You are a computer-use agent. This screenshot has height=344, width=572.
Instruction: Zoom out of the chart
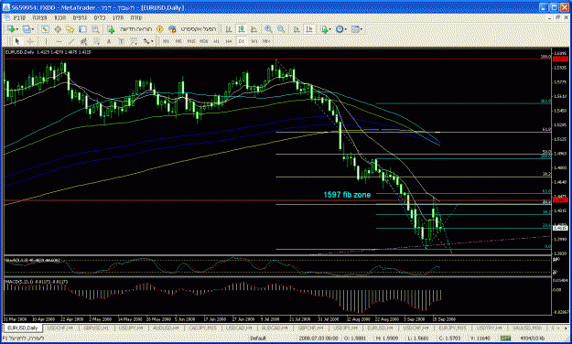pyautogui.click(x=281, y=29)
